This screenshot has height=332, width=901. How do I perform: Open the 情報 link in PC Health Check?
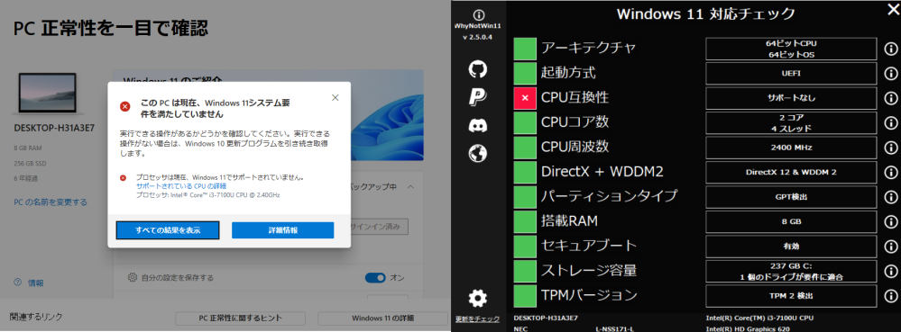click(36, 283)
